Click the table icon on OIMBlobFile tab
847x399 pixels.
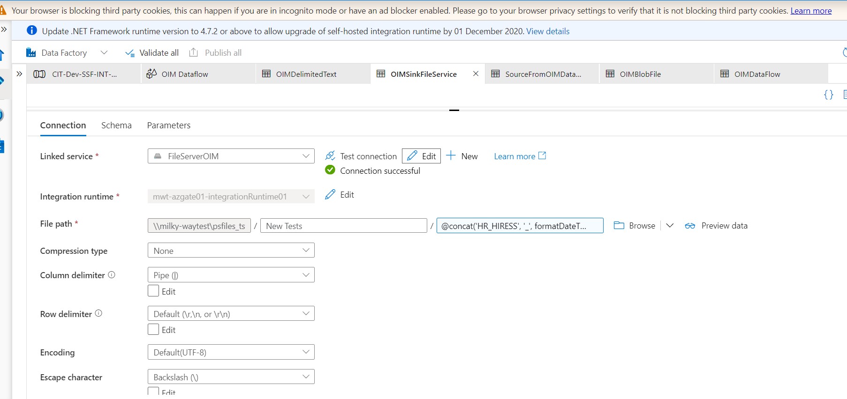click(610, 74)
